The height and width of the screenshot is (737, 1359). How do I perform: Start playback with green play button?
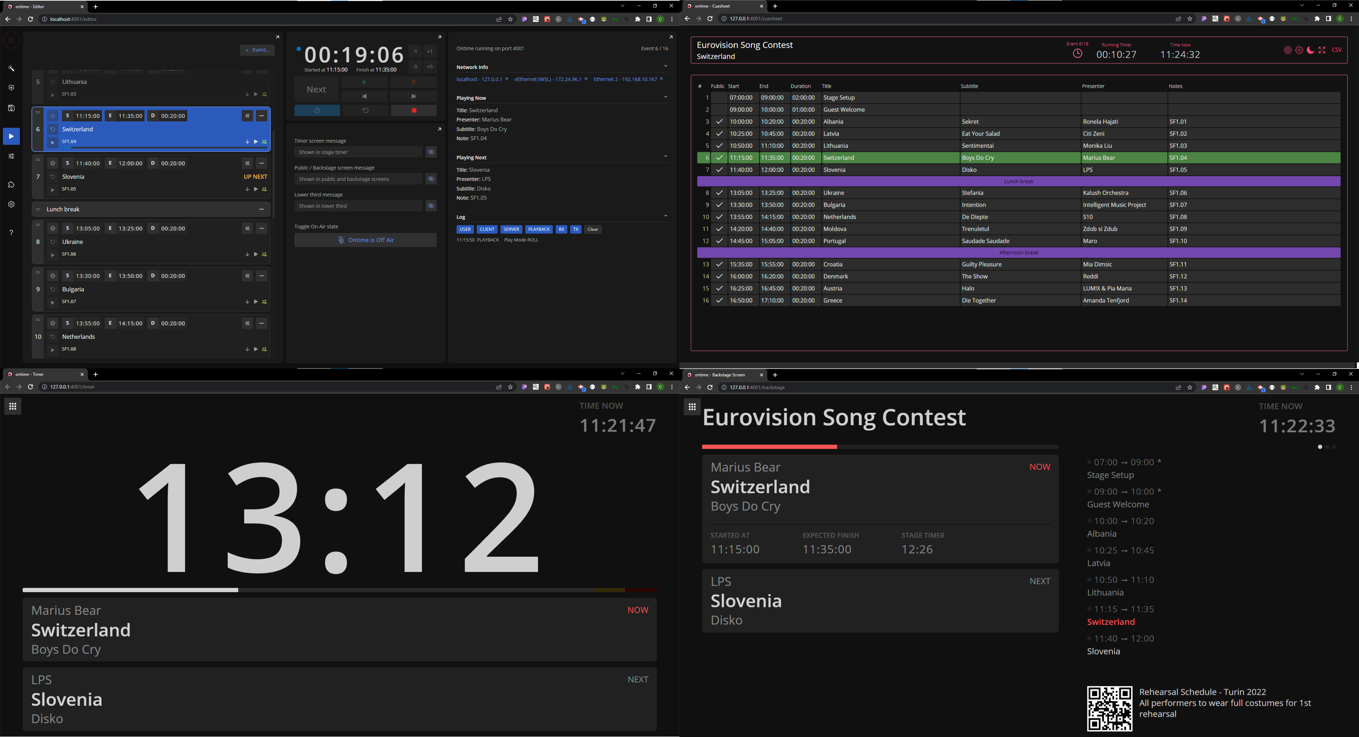(364, 82)
